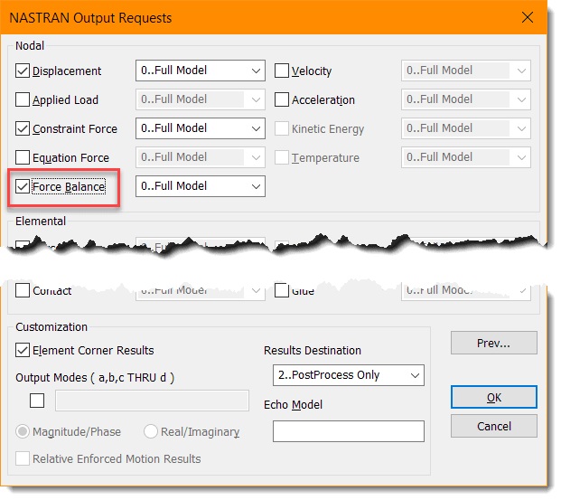Open the Velocity model dropdown
The height and width of the screenshot is (500, 561).
coord(466,71)
